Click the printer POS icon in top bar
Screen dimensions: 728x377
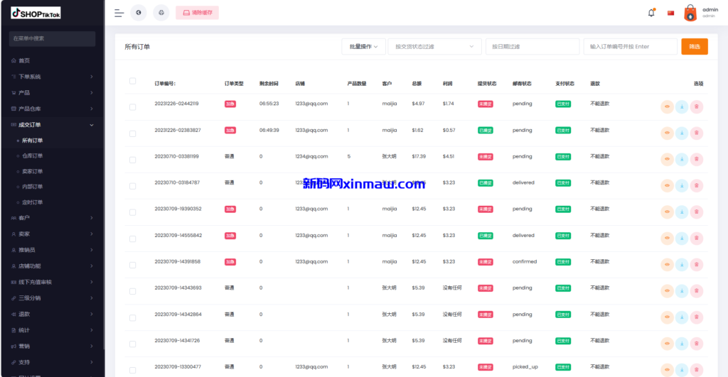[x=161, y=13]
